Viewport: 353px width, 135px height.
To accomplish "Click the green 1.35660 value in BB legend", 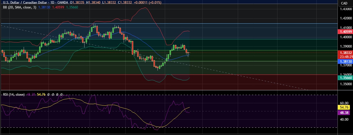I will click(x=72, y=7).
